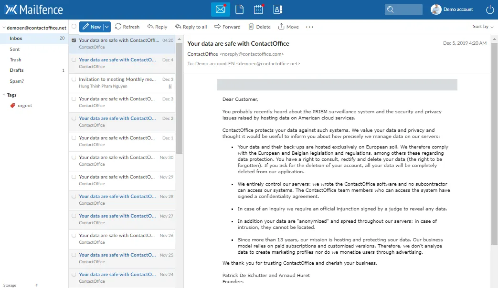Click the power logout icon
The image size is (498, 288).
[489, 10]
